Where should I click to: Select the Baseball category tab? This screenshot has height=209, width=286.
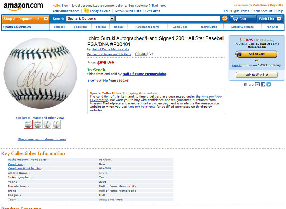click(59, 27)
